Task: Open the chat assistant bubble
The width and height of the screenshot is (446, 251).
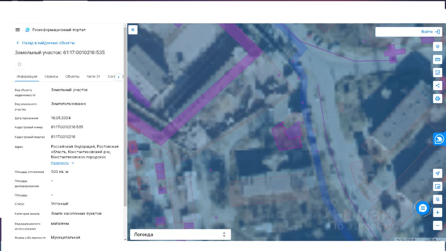Action: 423,208
